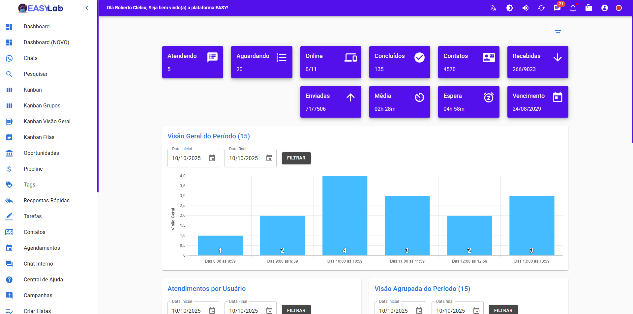Open the user account profile icon
This screenshot has height=314, width=633.
(605, 8)
